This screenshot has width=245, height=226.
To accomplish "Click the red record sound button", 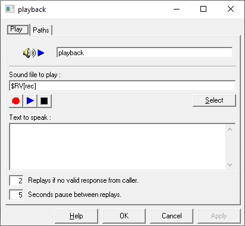I will [16, 101].
